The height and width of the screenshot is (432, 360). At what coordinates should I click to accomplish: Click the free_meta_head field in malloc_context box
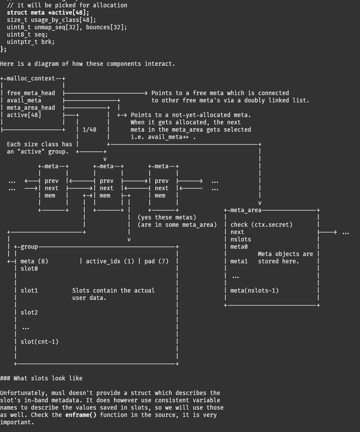pyautogui.click(x=31, y=93)
